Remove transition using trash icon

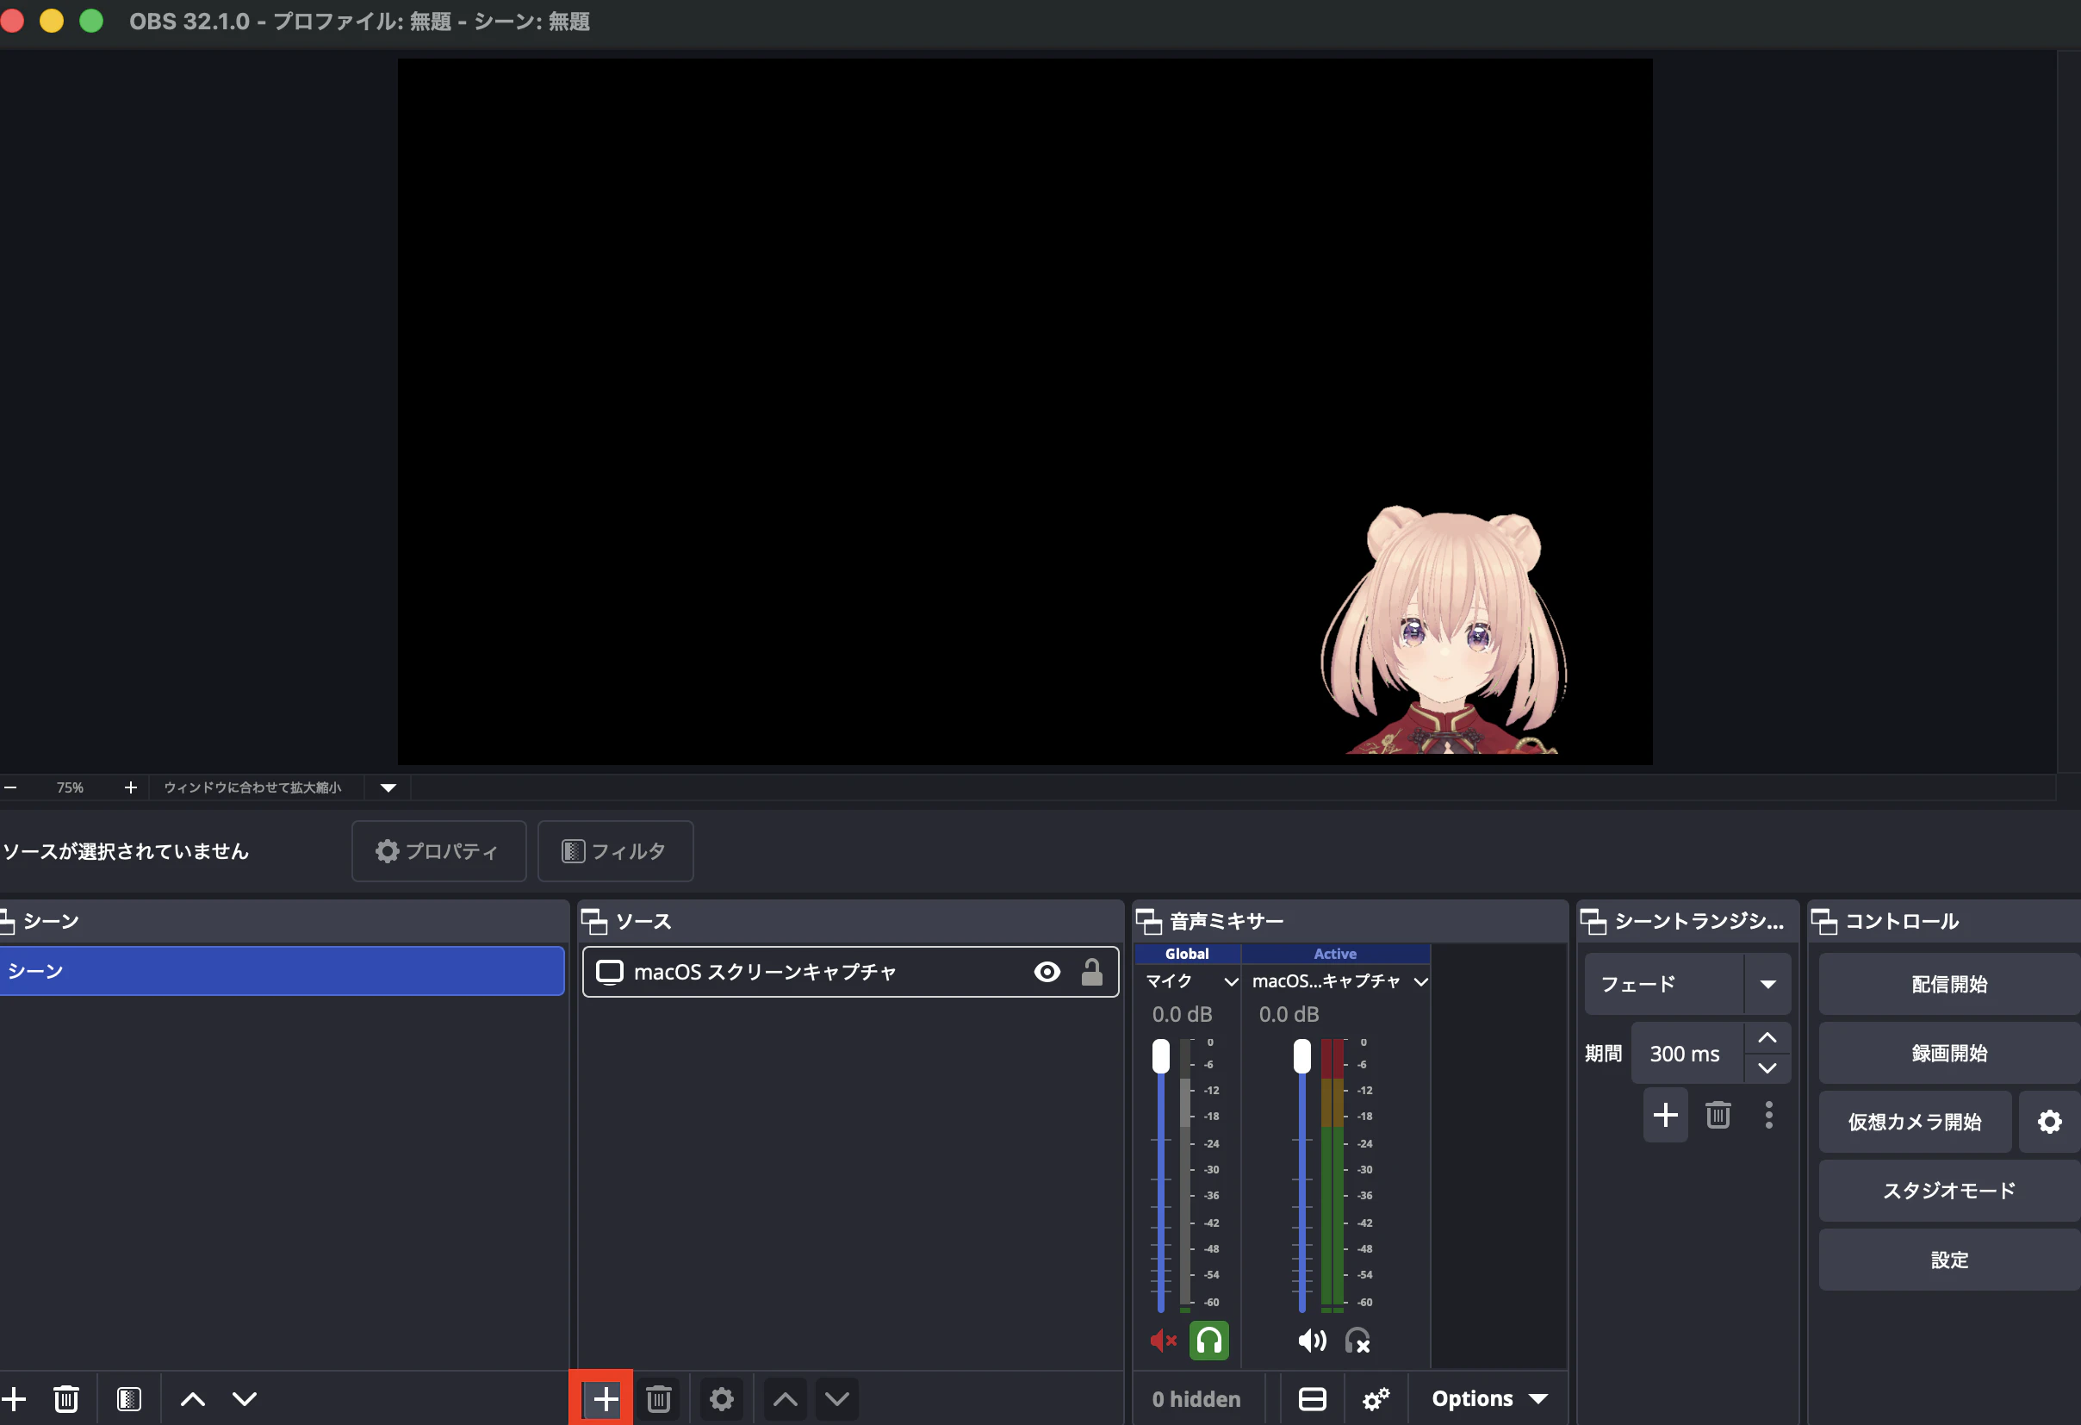[1718, 1115]
